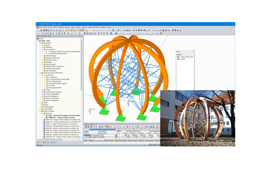This screenshot has height=169, width=271.
Task: Select LC2 Imposed load case in tree
Action: [x=59, y=79]
